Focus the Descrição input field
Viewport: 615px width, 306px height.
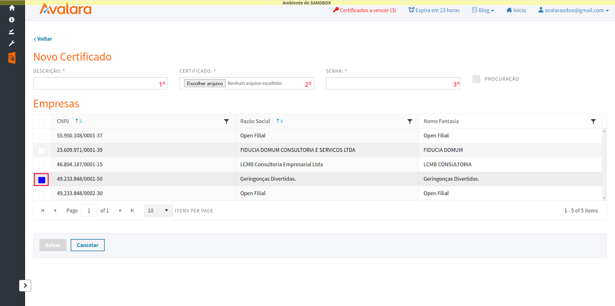[x=100, y=83]
